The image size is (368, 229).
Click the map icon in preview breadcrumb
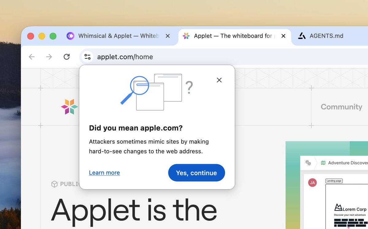[x=323, y=163]
